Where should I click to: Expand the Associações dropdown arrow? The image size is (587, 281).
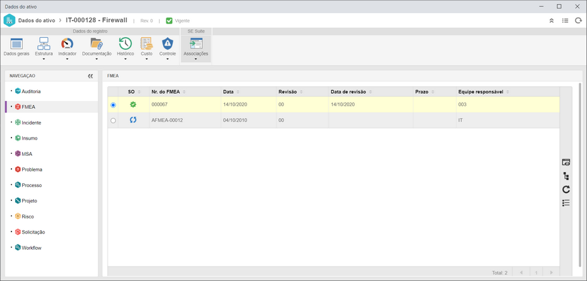(196, 59)
